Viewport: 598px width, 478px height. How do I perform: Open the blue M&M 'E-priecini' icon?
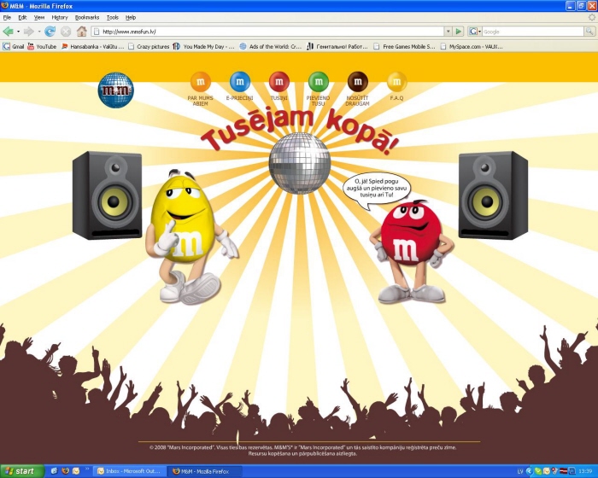click(240, 82)
